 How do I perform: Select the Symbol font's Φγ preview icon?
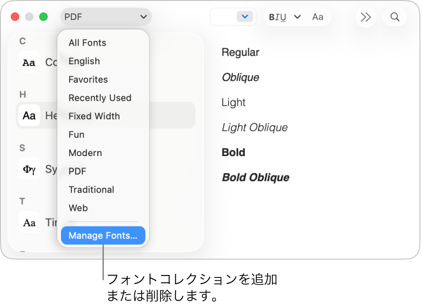[29, 169]
